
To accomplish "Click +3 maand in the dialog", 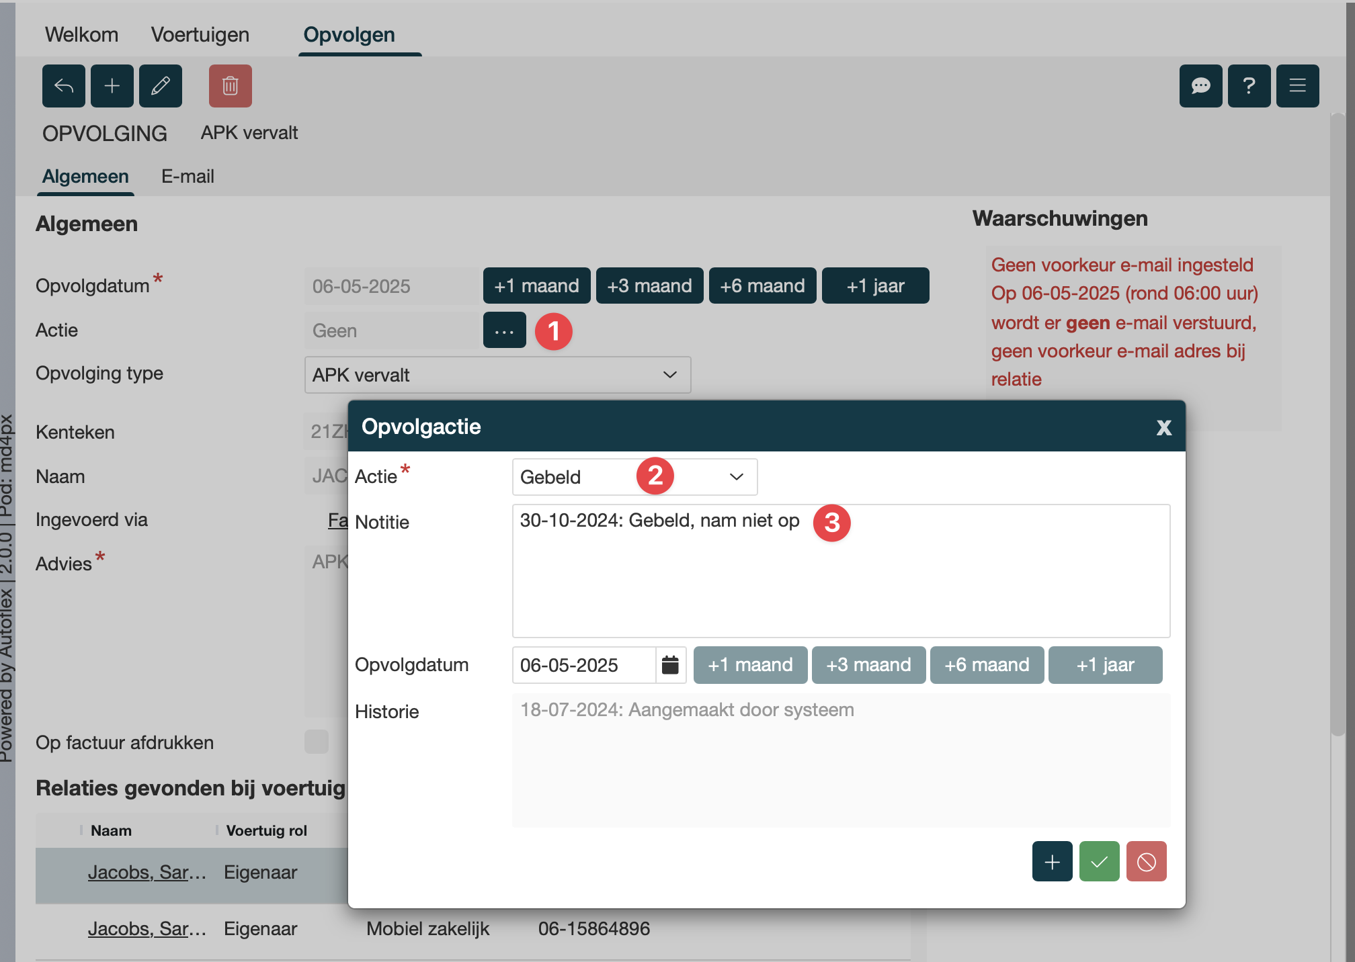I will pos(868,665).
